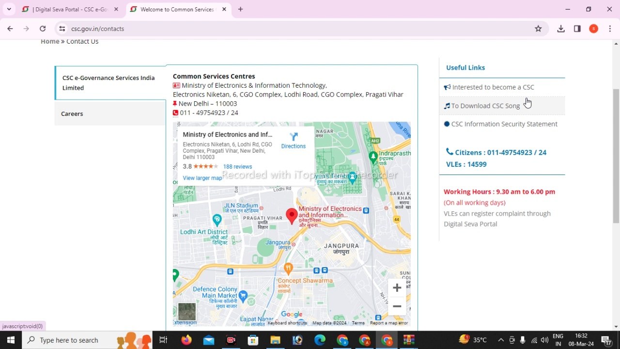This screenshot has width=620, height=349.
Task: Click the page vertical scrollbar
Action: click(616, 155)
